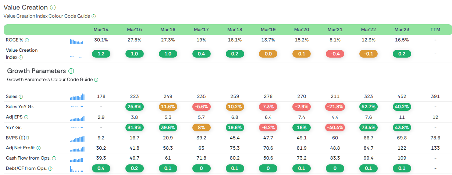452x175 pixels.
Task: Select the Mar'14 column header
Action: pyautogui.click(x=101, y=29)
